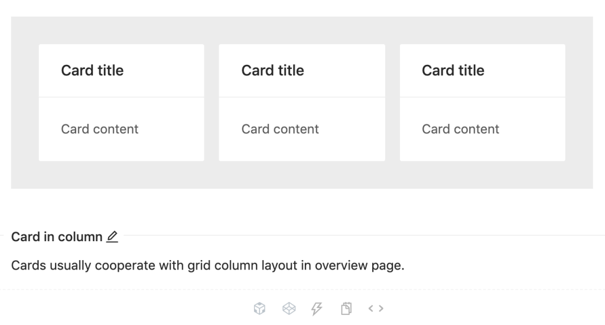Open the demo in StackBlitz
The height and width of the screenshot is (325, 605).
(x=317, y=308)
